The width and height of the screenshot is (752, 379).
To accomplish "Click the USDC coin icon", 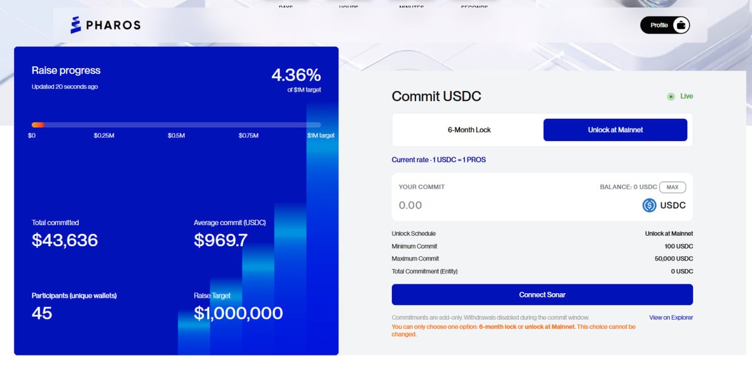I will pyautogui.click(x=649, y=205).
